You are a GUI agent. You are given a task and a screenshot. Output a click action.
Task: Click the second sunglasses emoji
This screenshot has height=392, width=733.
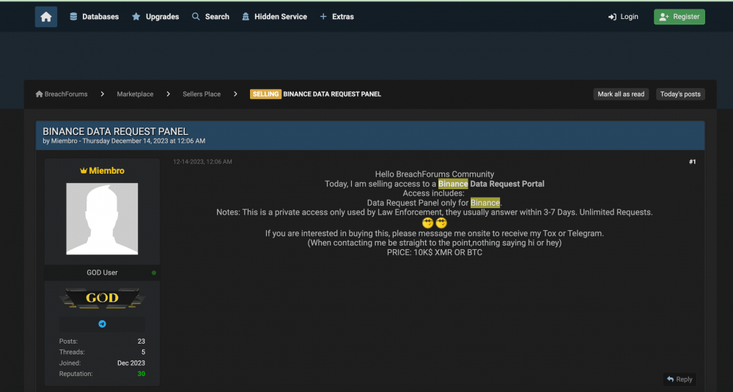point(441,223)
